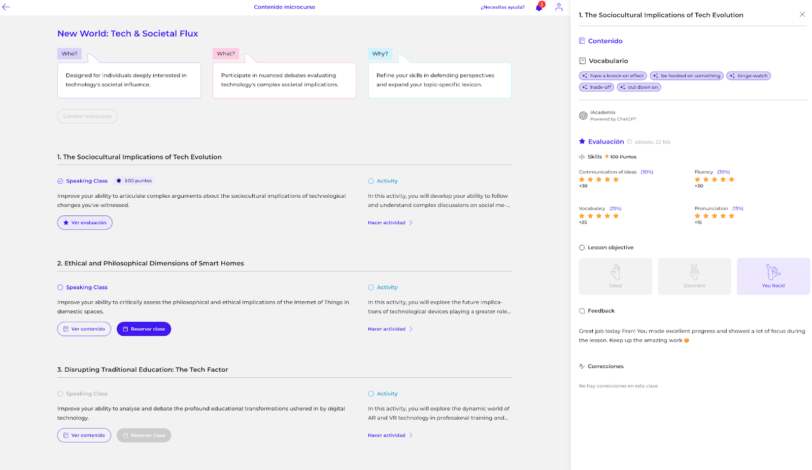Toggle Speaking Class checkmark in lesson 1
This screenshot has width=812, height=470.
(x=60, y=181)
